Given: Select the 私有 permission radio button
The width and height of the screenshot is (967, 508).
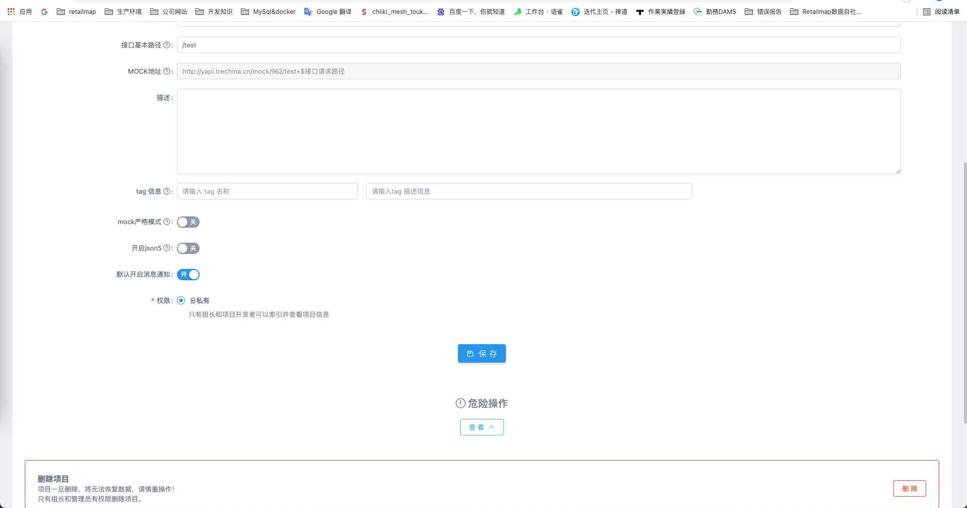Looking at the screenshot, I should [181, 300].
